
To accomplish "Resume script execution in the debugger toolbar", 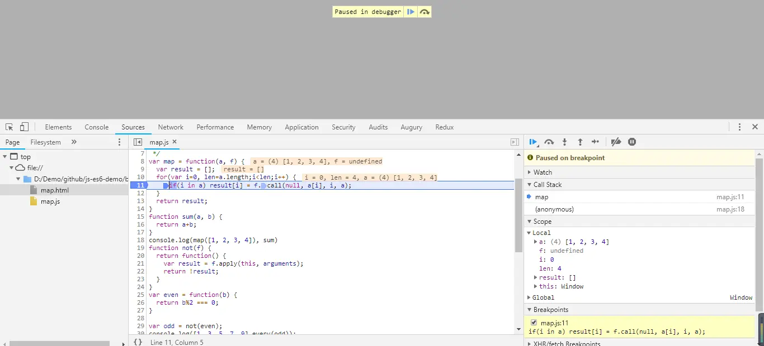I will click(x=533, y=142).
